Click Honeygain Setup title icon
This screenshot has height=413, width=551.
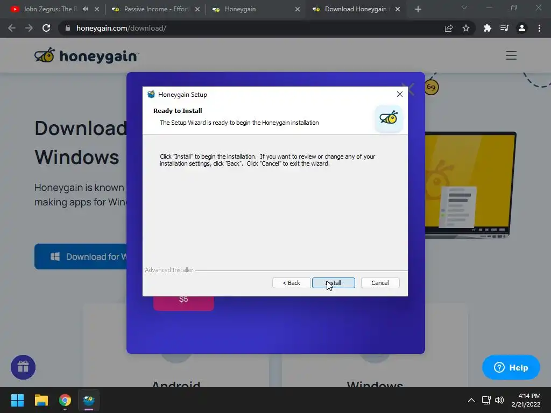click(151, 94)
